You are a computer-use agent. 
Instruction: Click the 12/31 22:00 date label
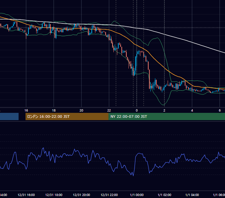pos(109,195)
